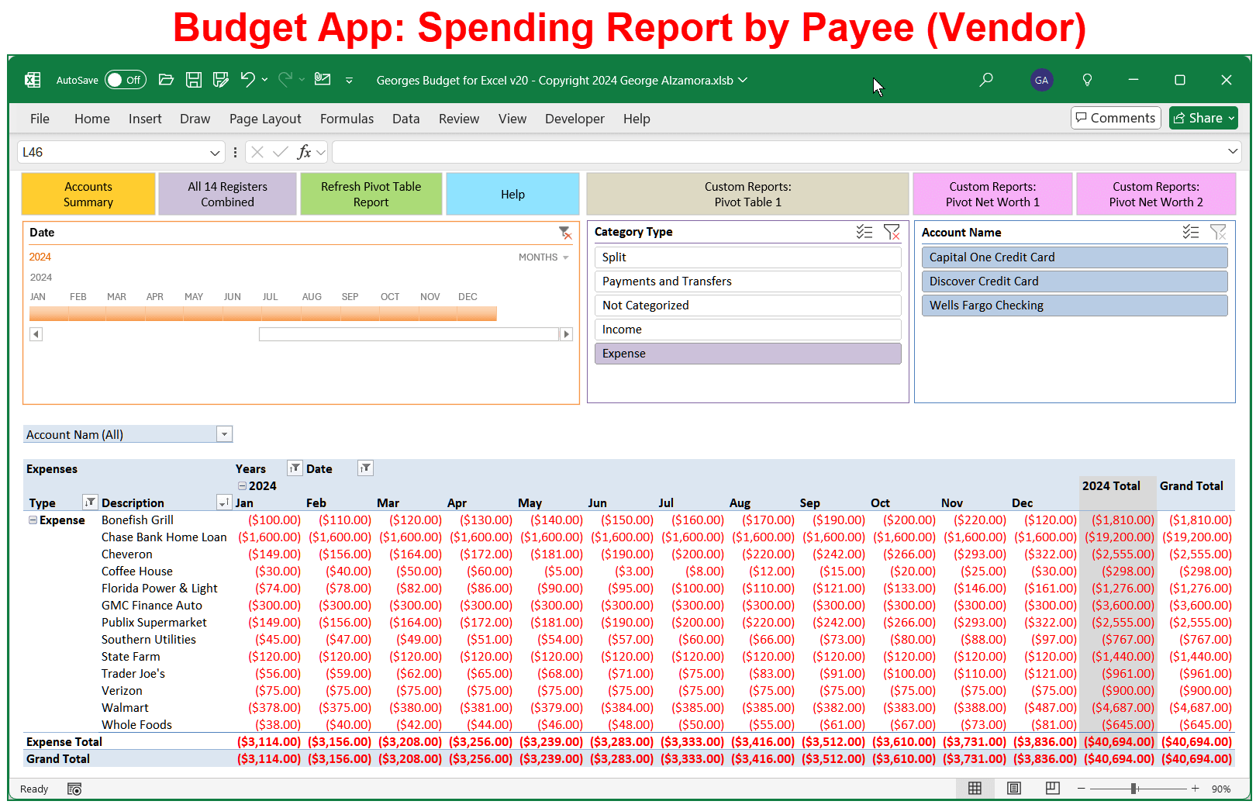Click the email workbook icon

click(x=323, y=79)
